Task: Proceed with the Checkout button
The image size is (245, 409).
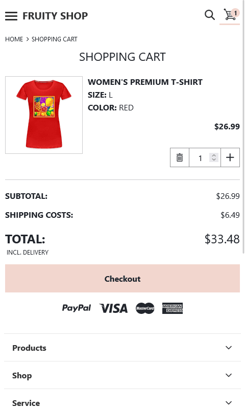Action: (x=122, y=278)
